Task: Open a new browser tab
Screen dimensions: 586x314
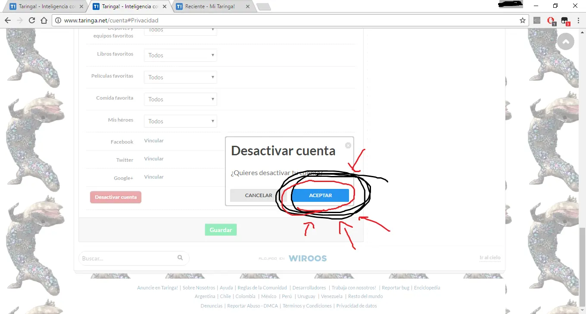Action: (x=263, y=6)
